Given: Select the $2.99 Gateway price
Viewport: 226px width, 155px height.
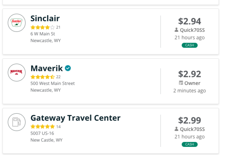Looking at the screenshot, I should click(189, 120).
